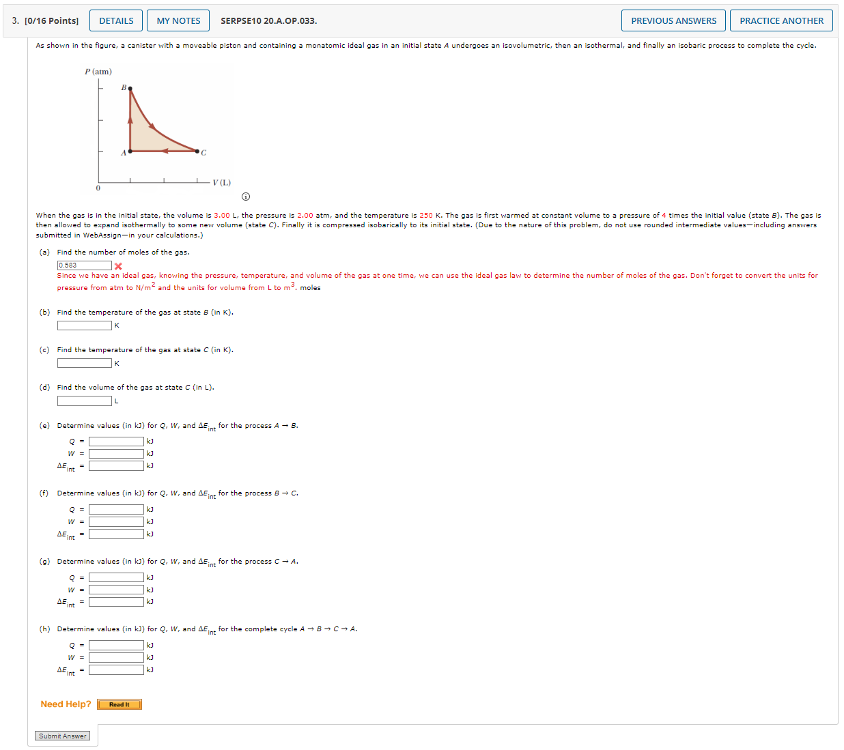Open MY NOTES for this problem

point(178,20)
